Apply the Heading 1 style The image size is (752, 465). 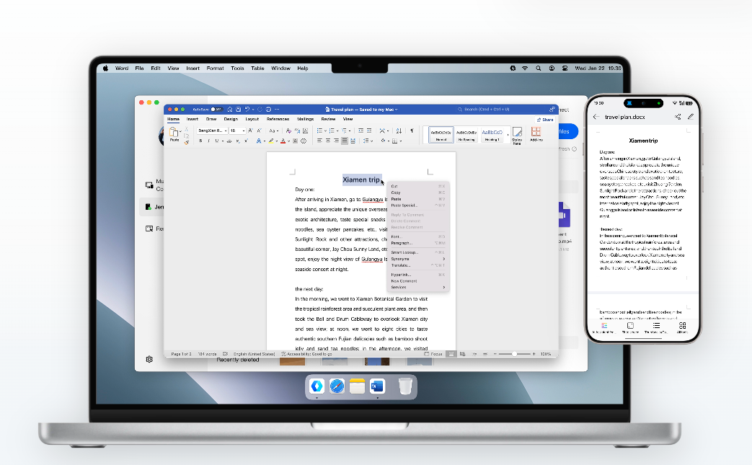492,134
